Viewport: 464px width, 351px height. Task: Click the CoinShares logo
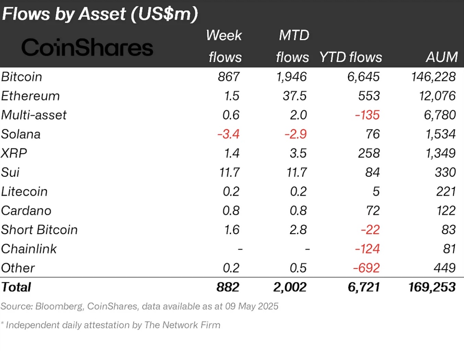point(87,48)
